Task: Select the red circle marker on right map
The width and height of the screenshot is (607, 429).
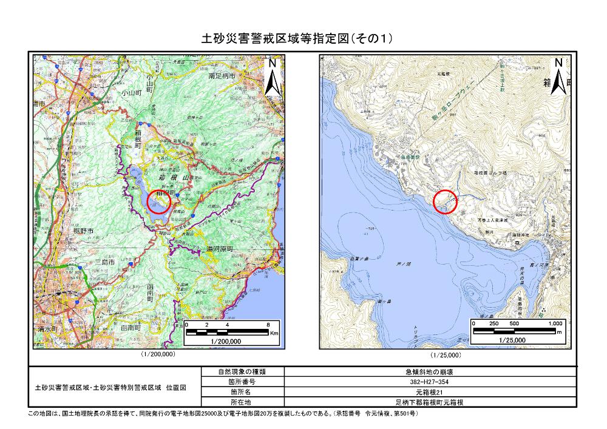Action: tap(447, 201)
